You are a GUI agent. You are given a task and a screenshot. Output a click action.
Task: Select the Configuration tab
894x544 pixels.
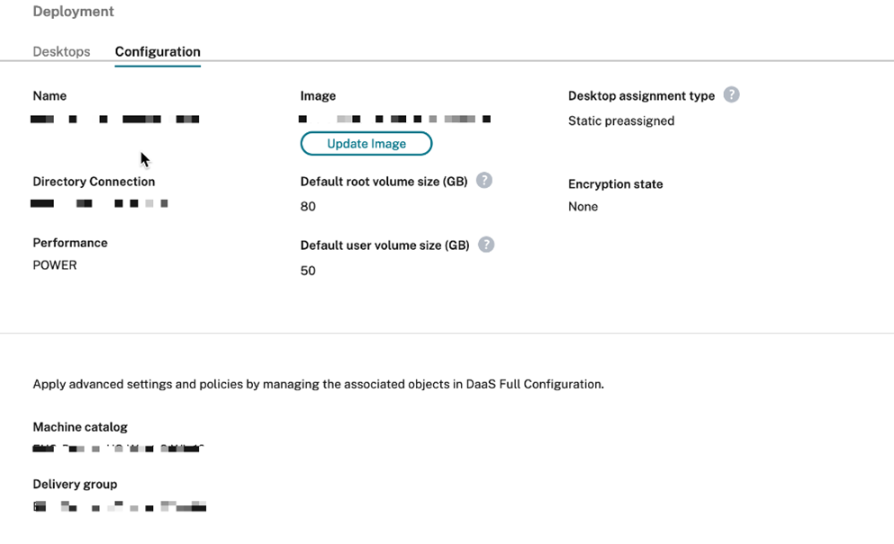click(157, 51)
